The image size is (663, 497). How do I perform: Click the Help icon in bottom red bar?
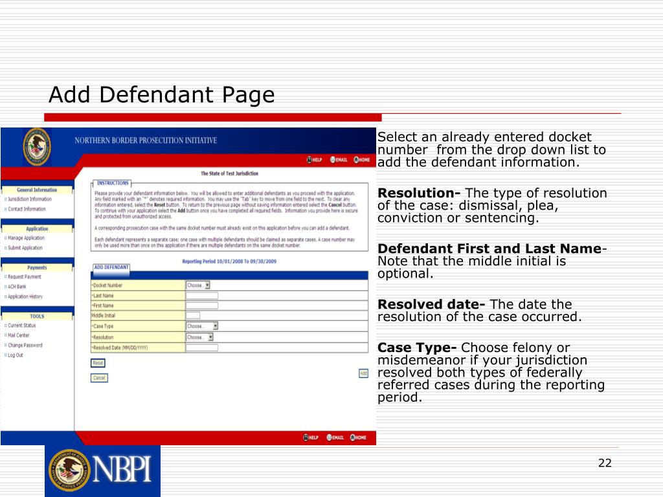(311, 437)
